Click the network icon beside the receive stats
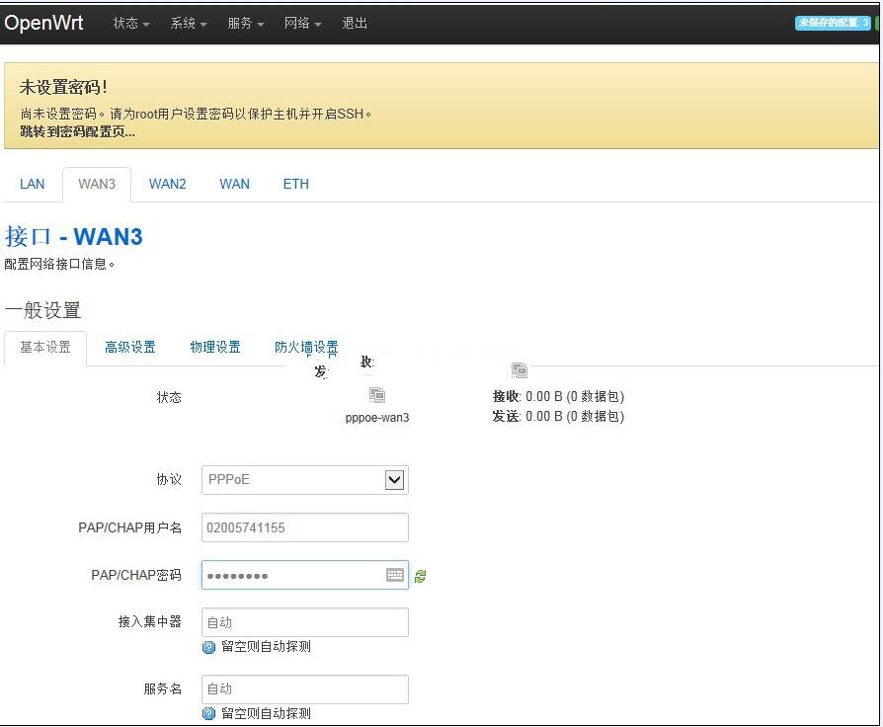 point(520,370)
